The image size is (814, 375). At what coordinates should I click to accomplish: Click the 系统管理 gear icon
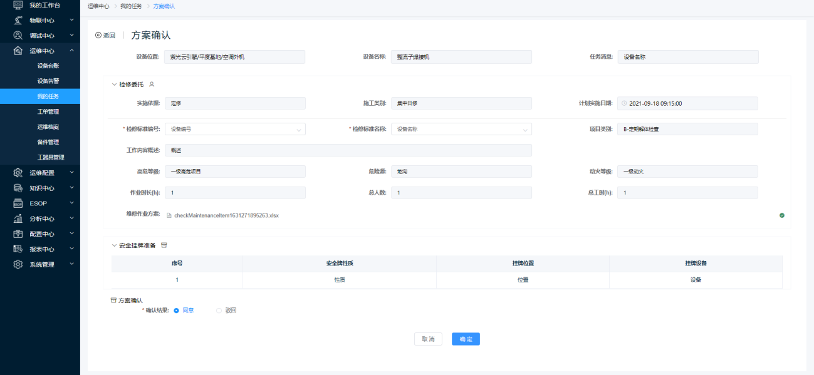point(18,264)
